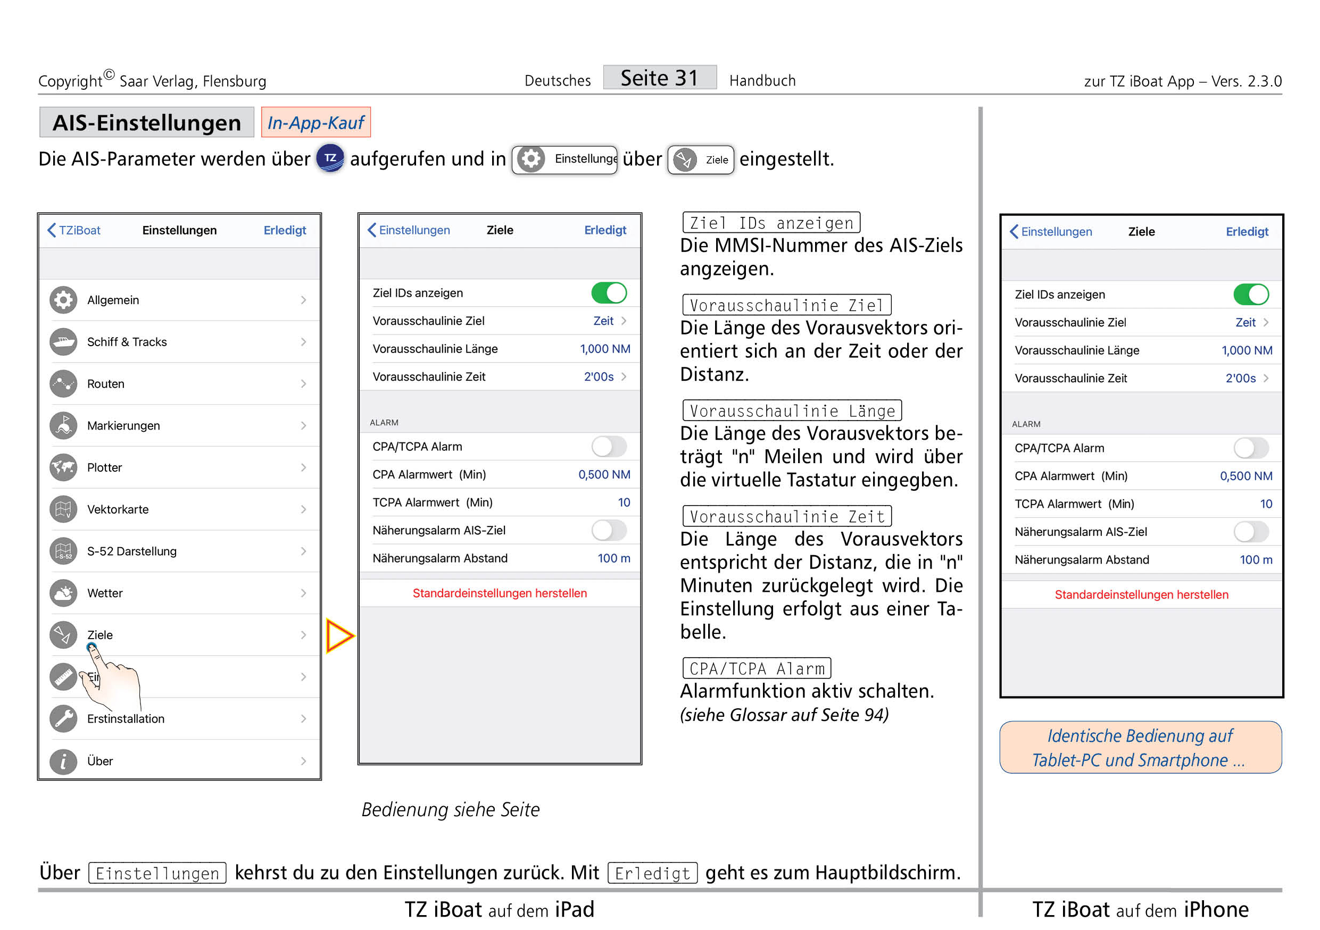Select Vorausschaulinie Zeit row on iPad screen
Image resolution: width=1320 pixels, height=930 pixels.
click(x=500, y=378)
